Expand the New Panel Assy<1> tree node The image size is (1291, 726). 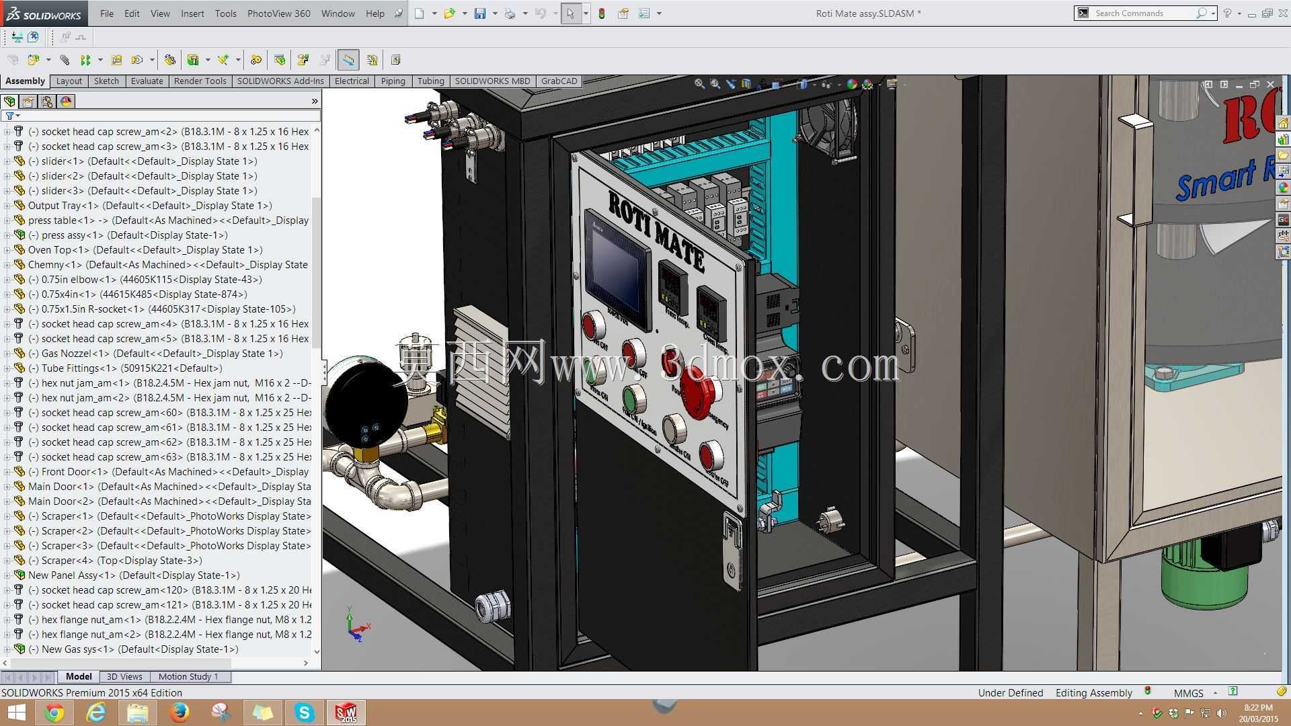[7, 575]
